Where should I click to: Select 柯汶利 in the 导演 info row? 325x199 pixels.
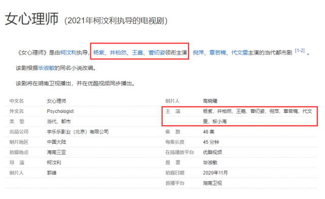coord(54,163)
